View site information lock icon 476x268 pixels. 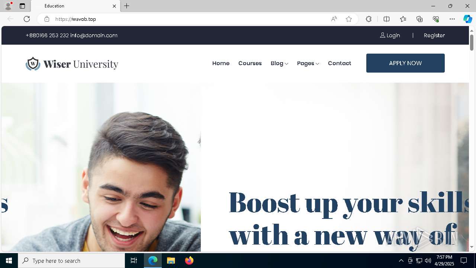coord(46,19)
